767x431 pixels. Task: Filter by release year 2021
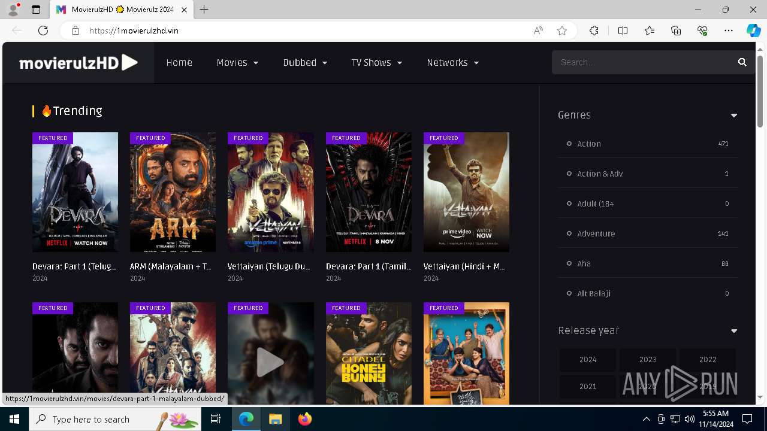[588, 387]
